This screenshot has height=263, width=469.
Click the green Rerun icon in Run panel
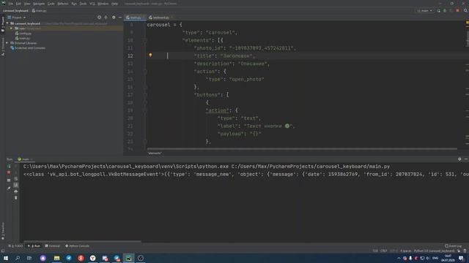9,166
